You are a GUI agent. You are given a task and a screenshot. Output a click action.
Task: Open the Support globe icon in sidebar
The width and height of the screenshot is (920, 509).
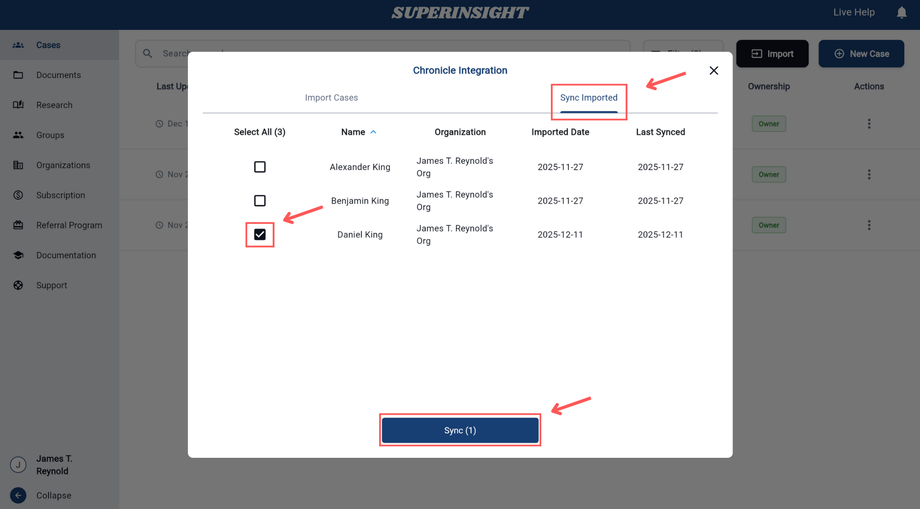click(x=18, y=285)
